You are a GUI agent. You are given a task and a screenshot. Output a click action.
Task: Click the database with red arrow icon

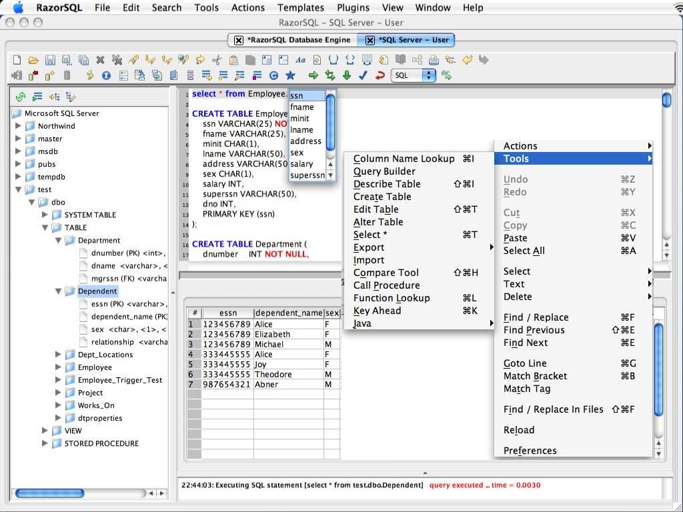pos(33,76)
